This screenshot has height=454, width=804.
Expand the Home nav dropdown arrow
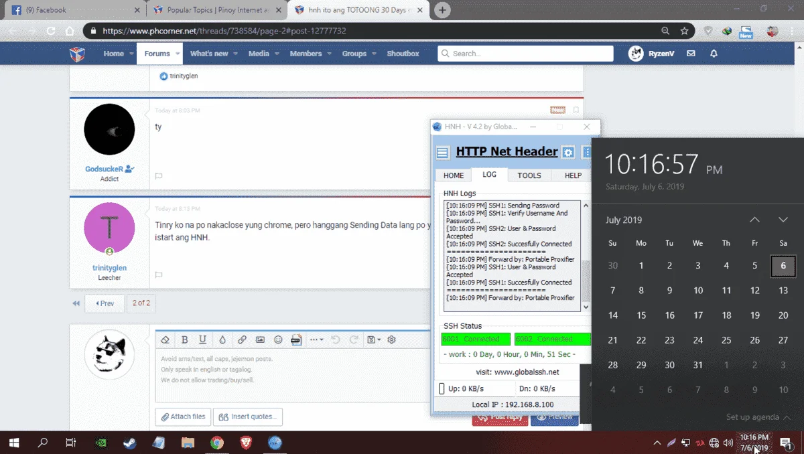point(131,54)
